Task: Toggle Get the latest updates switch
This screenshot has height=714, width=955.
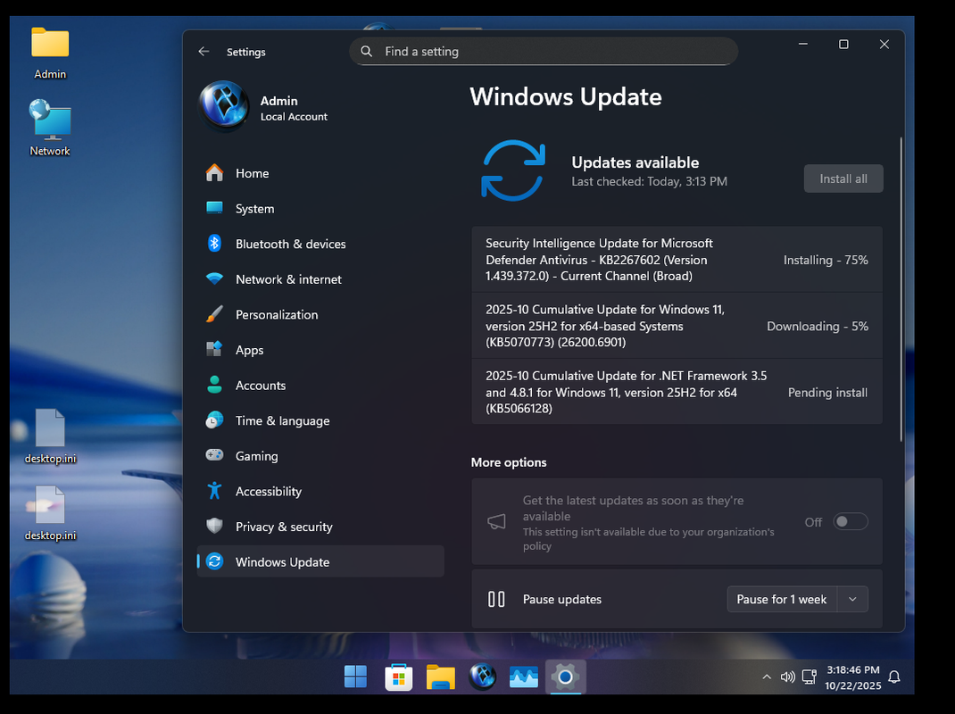Action: [851, 522]
